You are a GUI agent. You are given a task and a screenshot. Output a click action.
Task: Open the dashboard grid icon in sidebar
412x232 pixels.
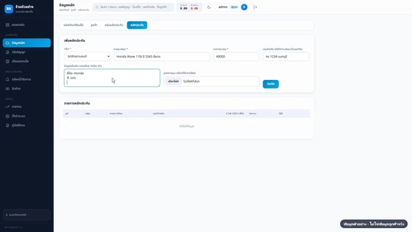tap(7, 24)
